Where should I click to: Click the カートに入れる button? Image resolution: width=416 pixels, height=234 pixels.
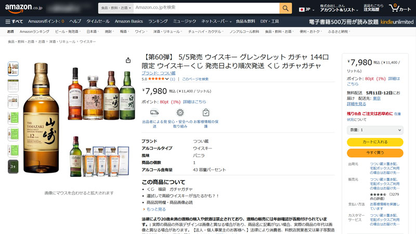[375, 142]
